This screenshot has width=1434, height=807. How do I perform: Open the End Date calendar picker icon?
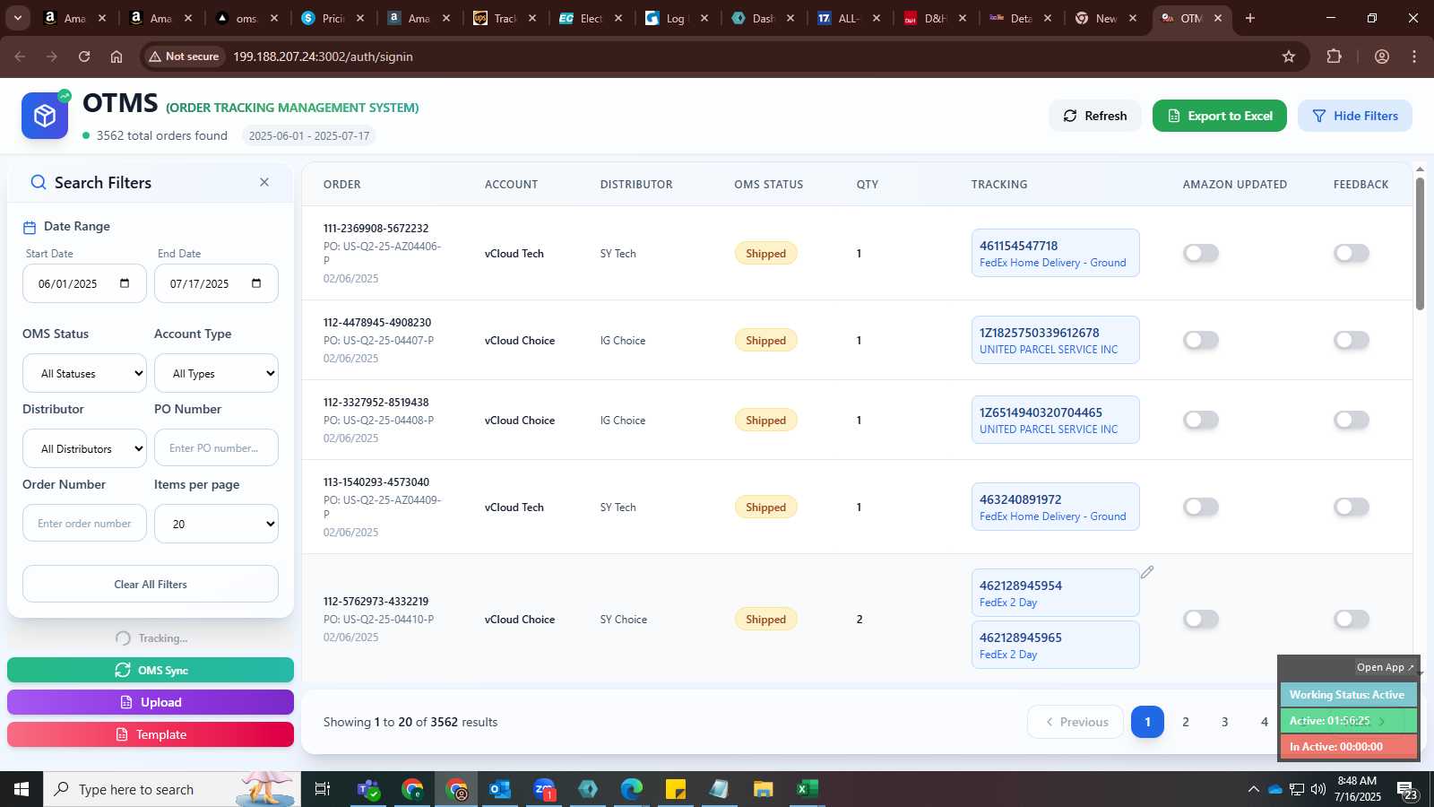point(256,283)
